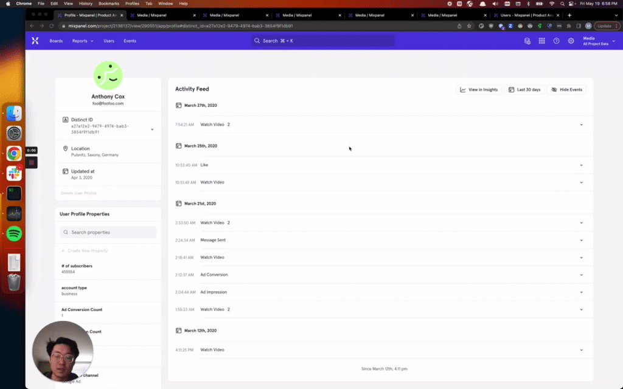The height and width of the screenshot is (389, 623).
Task: Bookmark this page with star icon
Action: 470,26
